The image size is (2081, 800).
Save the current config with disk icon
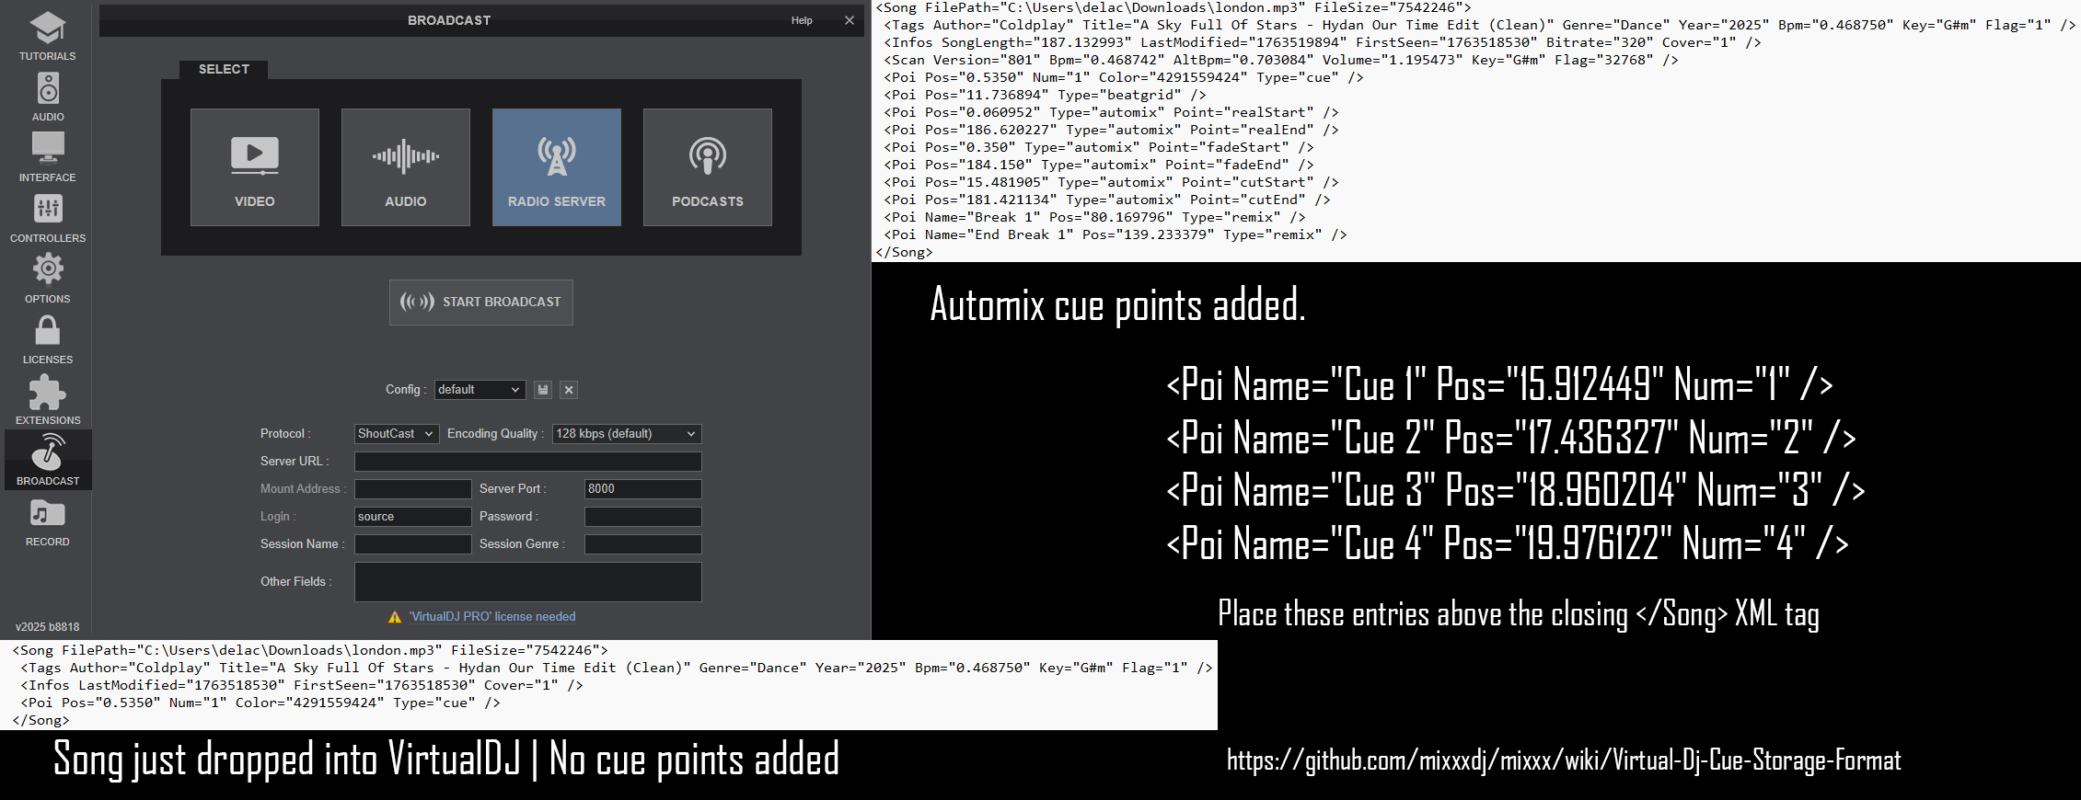point(543,390)
